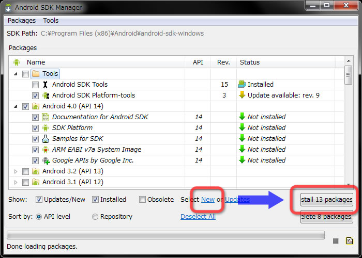Uncheck Google APIs by Google Inc. checkbox
Screen dimensions: 362x258
pyautogui.click(x=35, y=160)
